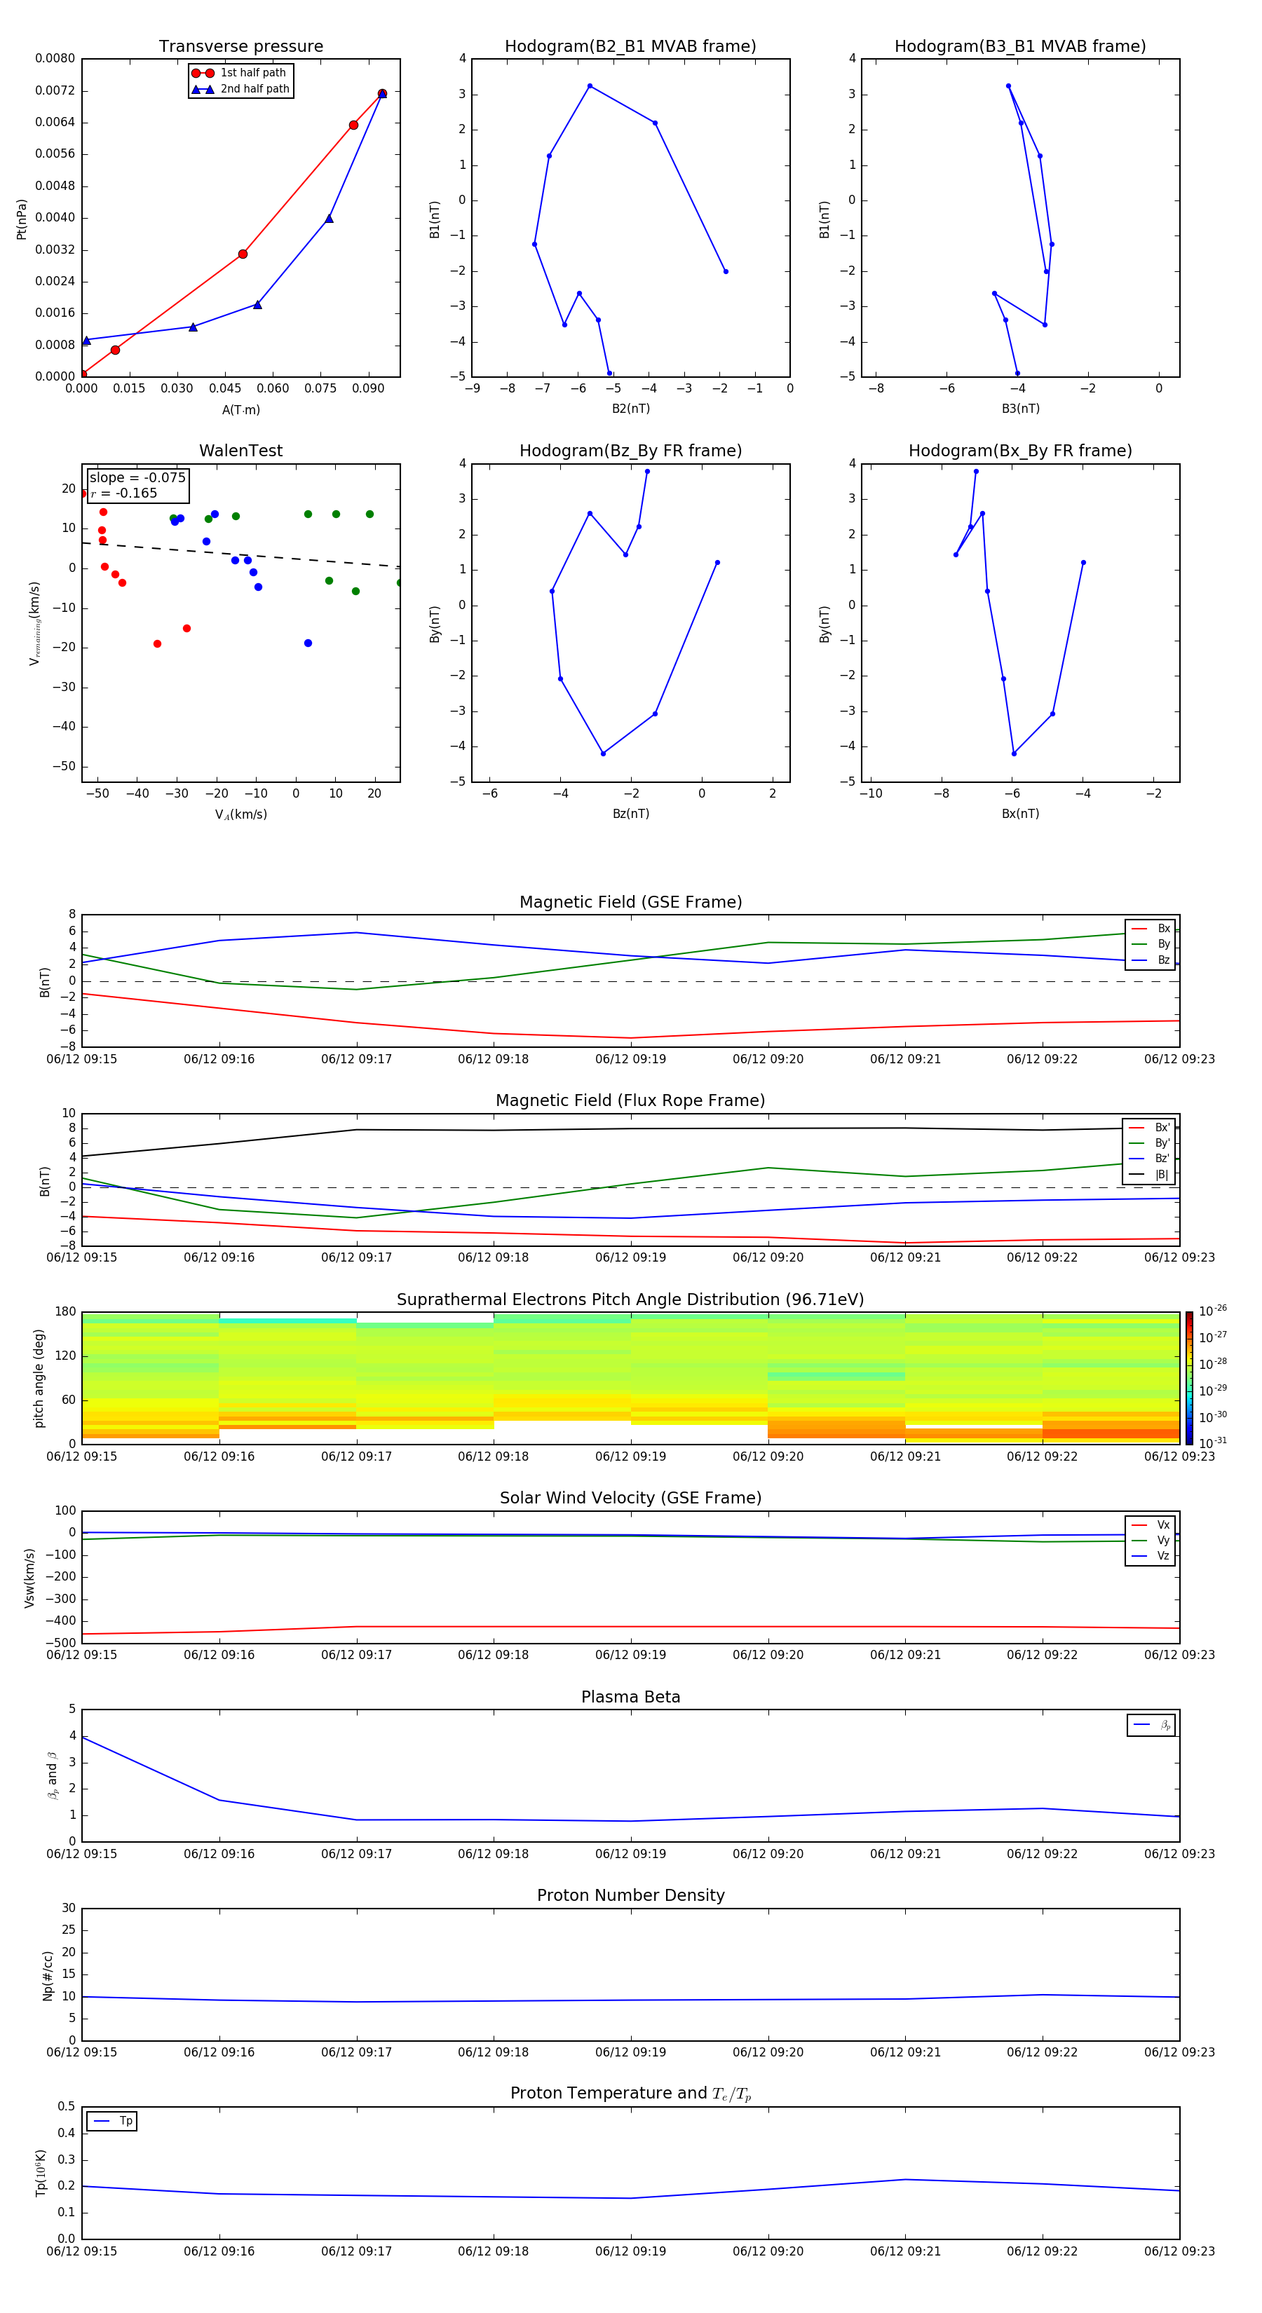1262x2313 pixels.
Task: Click the "Hodogram(Bx_By FR frame)" title
Action: click(x=1020, y=451)
